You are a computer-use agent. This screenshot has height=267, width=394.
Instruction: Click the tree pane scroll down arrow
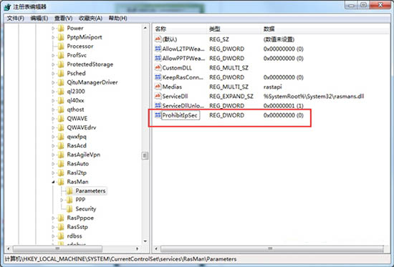[x=145, y=242]
